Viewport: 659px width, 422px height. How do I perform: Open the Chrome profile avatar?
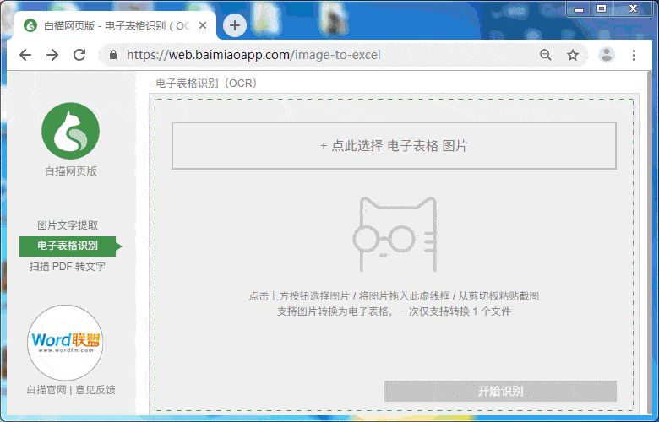(x=607, y=55)
